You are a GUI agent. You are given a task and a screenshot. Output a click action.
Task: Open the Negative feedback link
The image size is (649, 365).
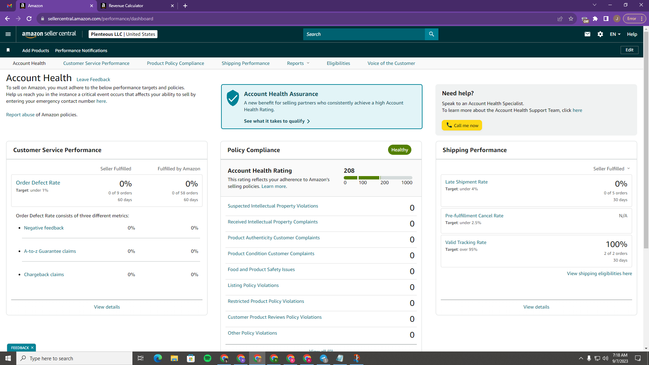(44, 228)
